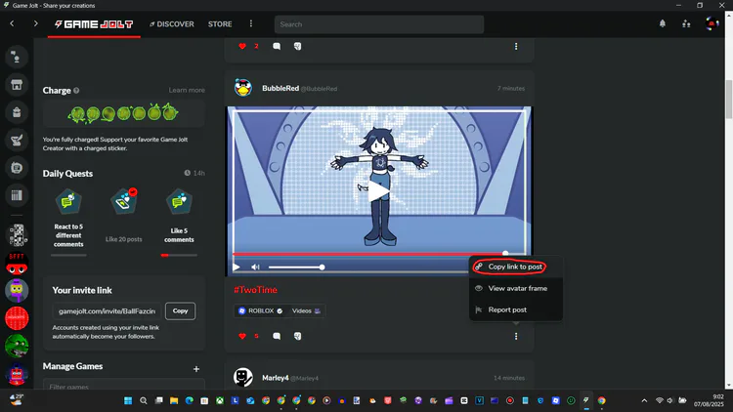This screenshot has width=733, height=412.
Task: Focus the Search field
Action: tap(379, 24)
